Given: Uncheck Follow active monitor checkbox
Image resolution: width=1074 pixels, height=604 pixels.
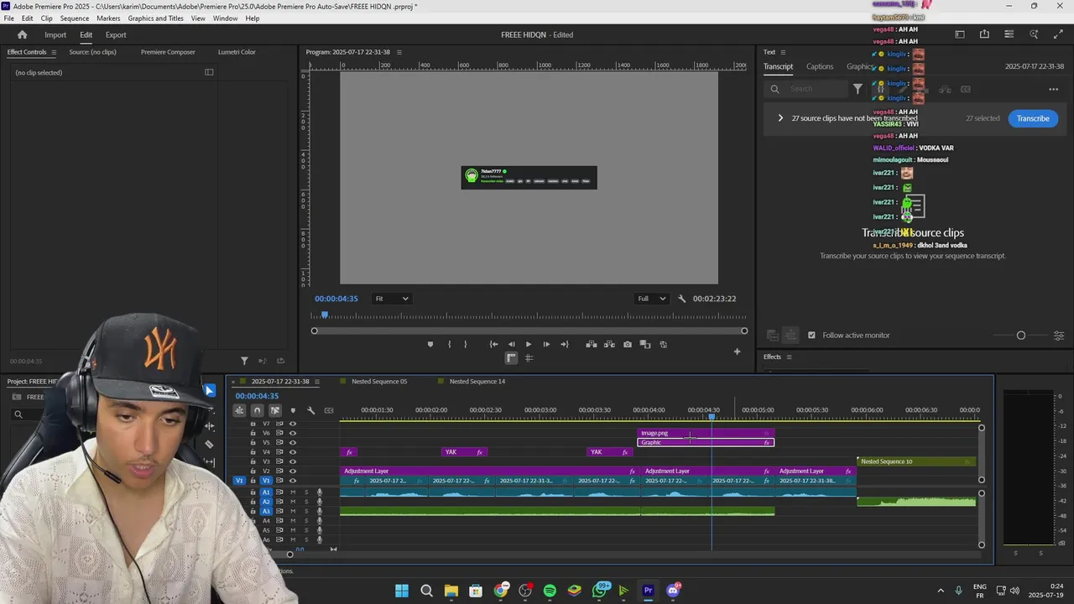Looking at the screenshot, I should [811, 336].
